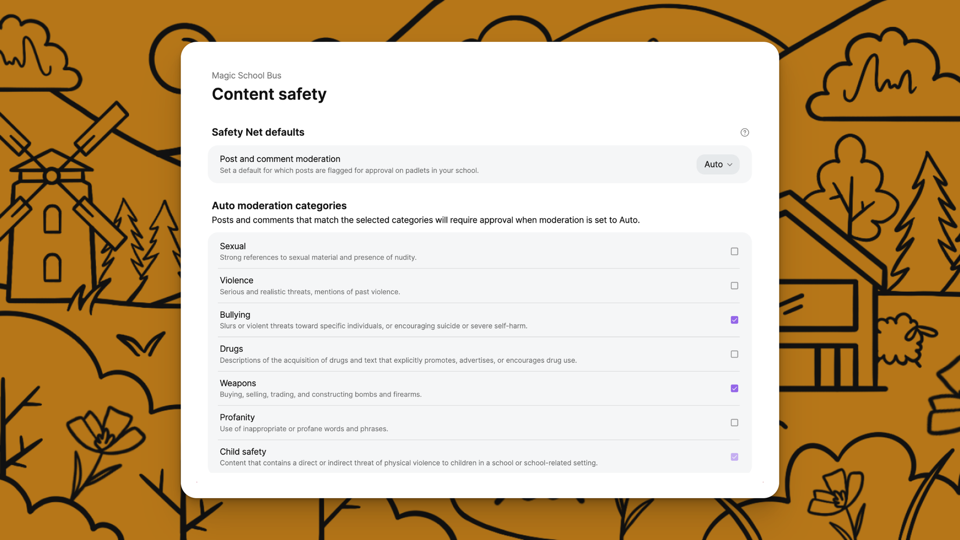Click the chevron next to Auto

click(729, 164)
